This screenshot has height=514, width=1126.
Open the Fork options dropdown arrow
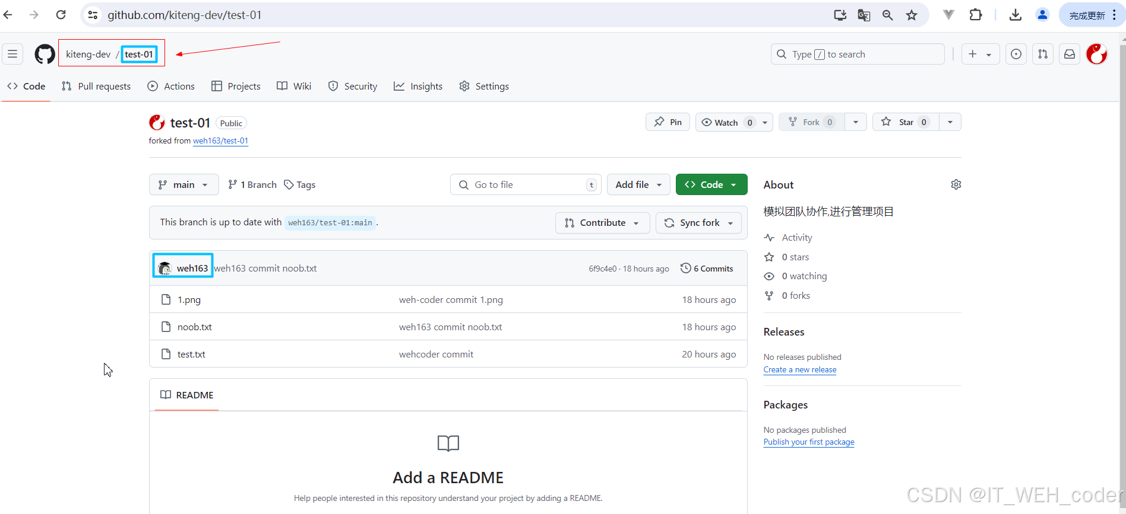pyautogui.click(x=856, y=122)
